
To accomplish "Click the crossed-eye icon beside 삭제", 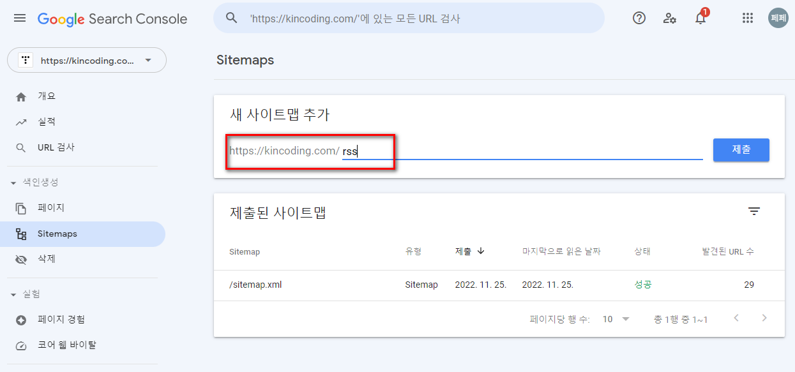I will (21, 260).
